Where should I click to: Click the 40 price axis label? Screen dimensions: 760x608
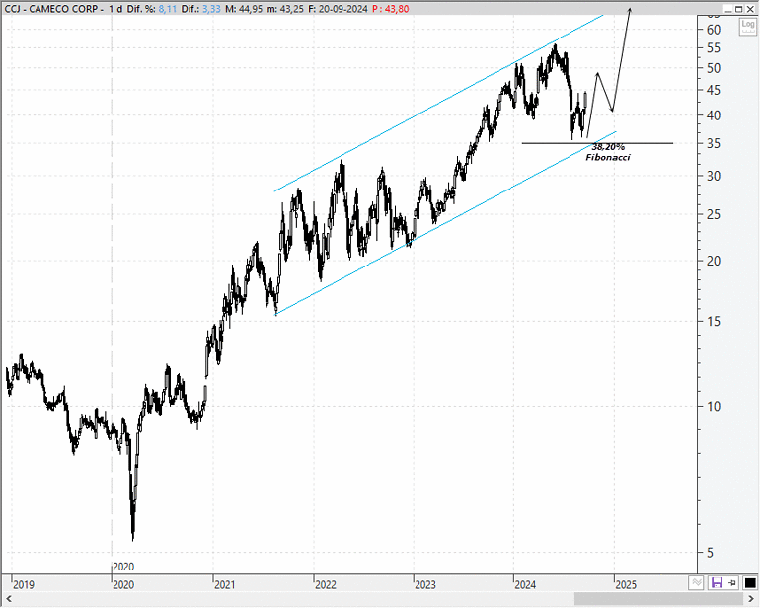click(714, 115)
